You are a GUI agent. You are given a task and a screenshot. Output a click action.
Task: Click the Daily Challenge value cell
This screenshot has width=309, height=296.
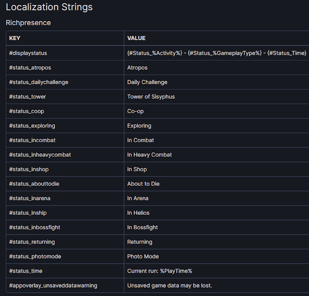pos(147,82)
